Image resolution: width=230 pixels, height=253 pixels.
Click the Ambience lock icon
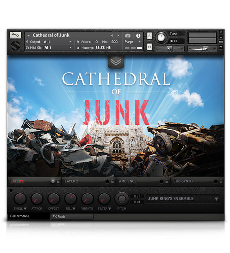(166, 181)
